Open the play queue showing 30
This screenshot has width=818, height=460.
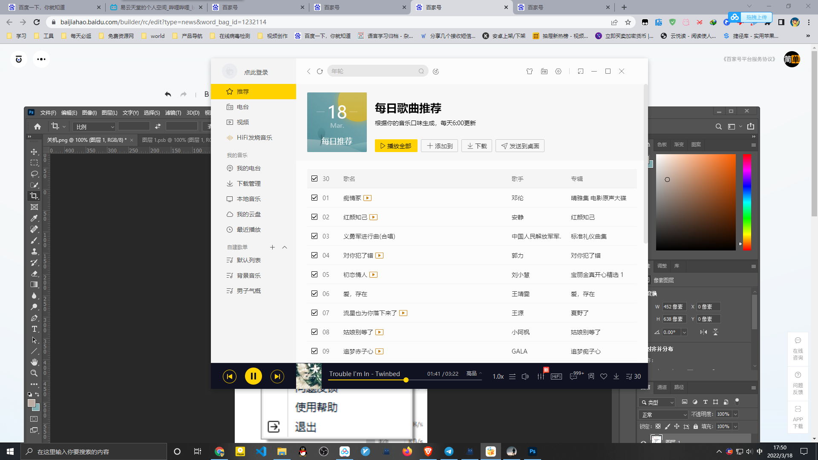[x=633, y=377]
